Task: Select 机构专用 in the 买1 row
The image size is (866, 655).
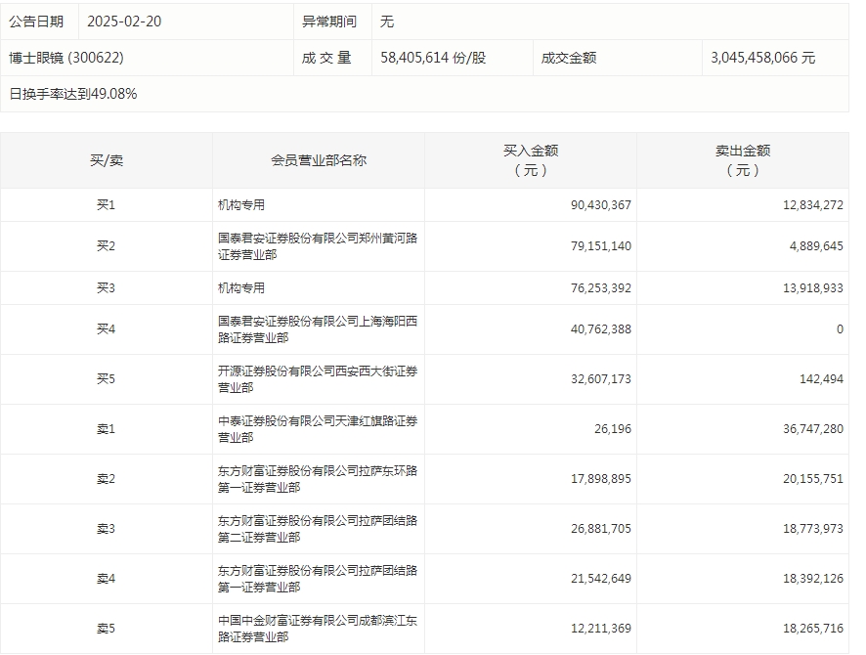Action: point(241,205)
